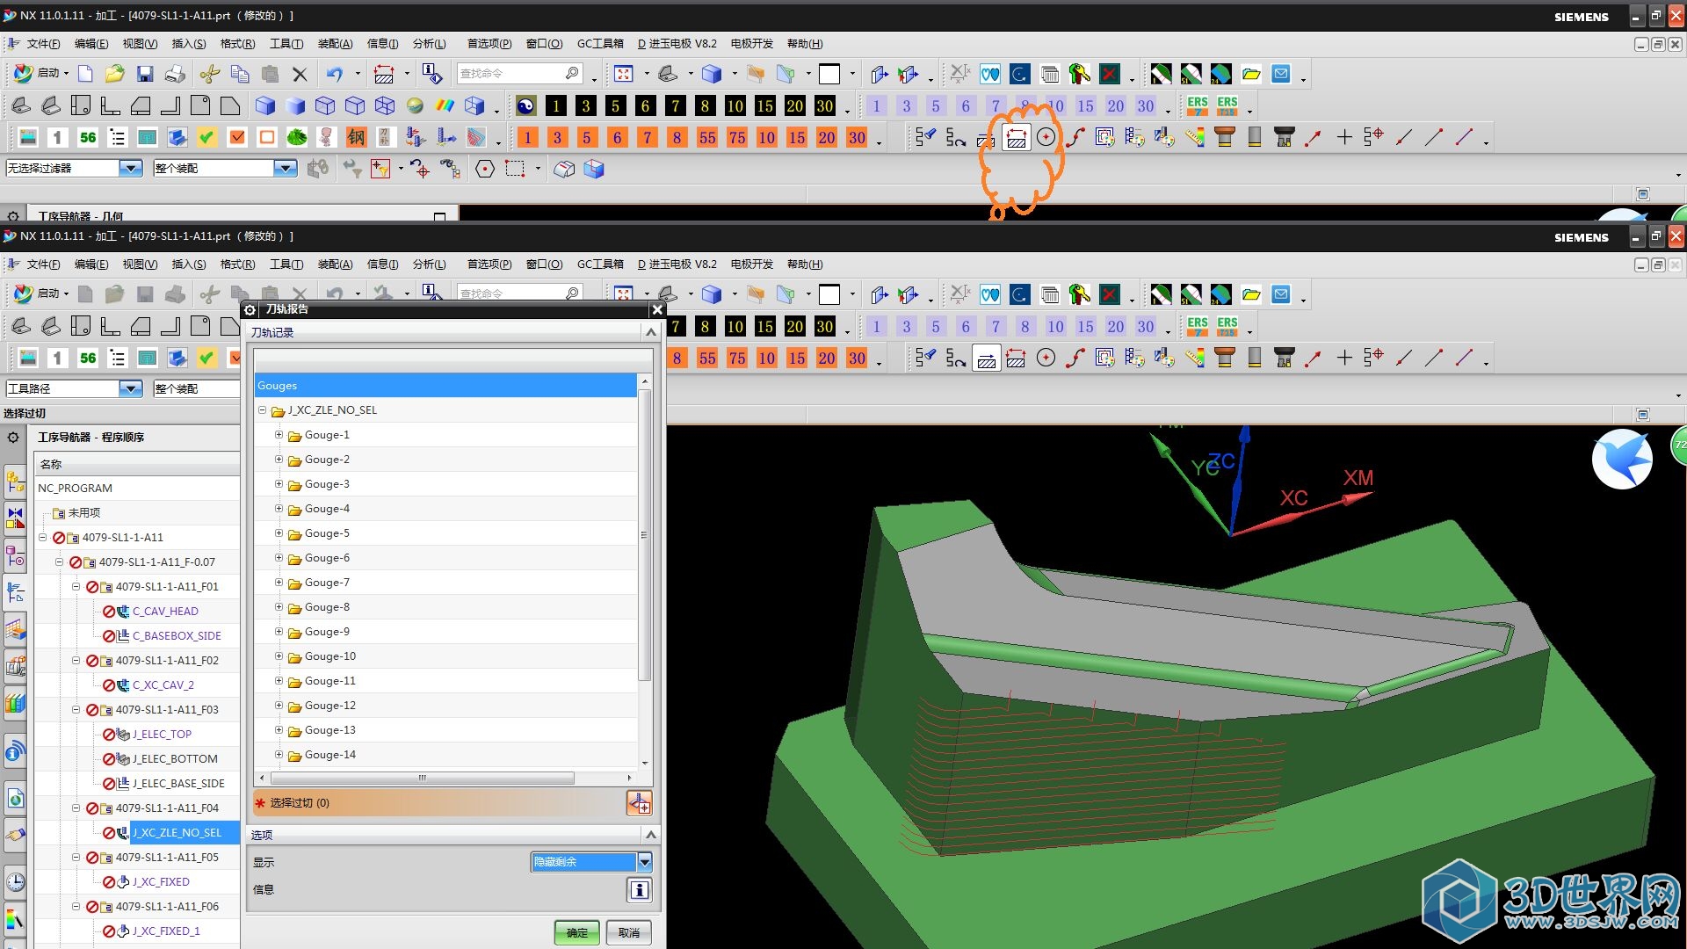Image resolution: width=1687 pixels, height=949 pixels.
Task: Toggle the empty orange square icon in top window
Action: 267,137
